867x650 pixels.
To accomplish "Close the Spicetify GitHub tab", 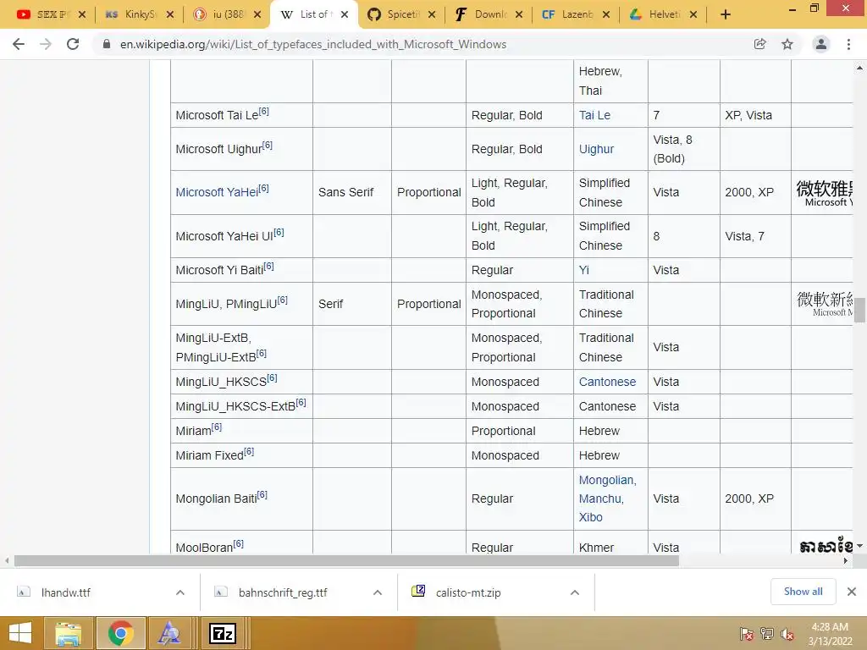I will 432,14.
